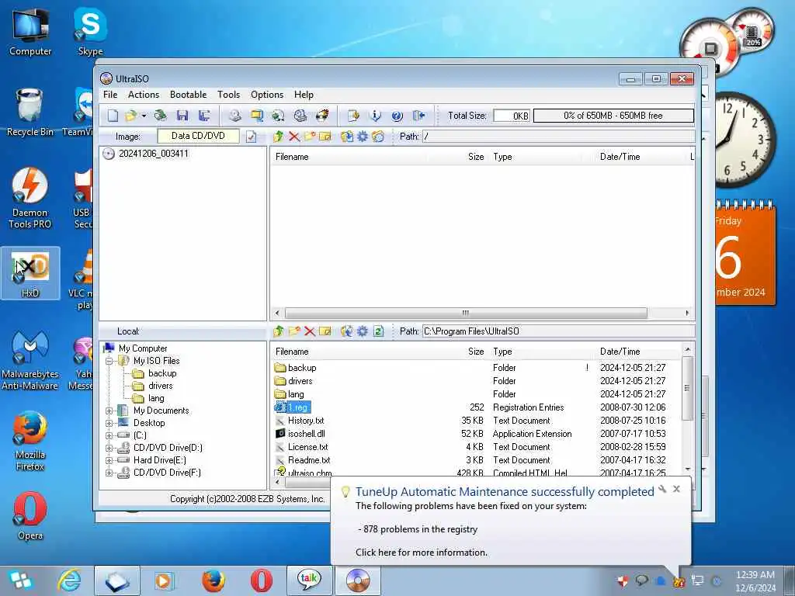The width and height of the screenshot is (795, 596).
Task: Click the image Path input field
Action: click(x=558, y=137)
